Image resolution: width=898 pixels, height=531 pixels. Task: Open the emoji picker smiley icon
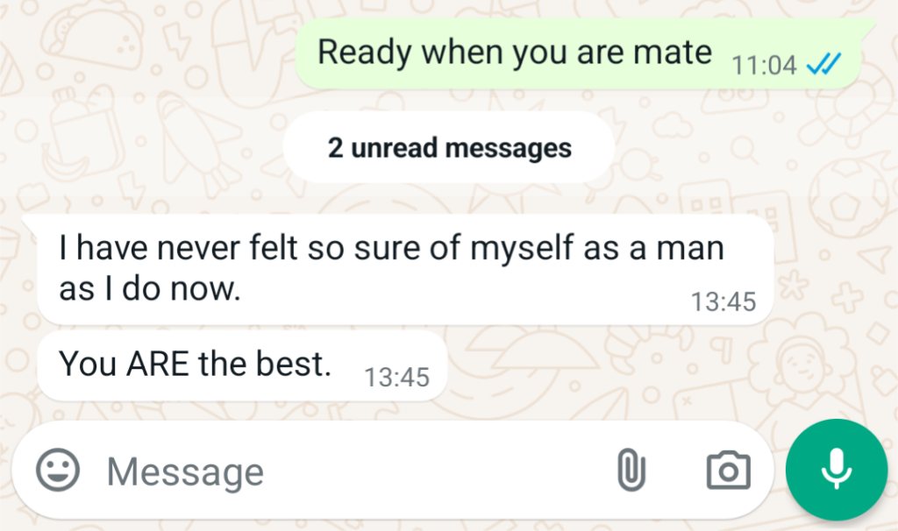58,471
